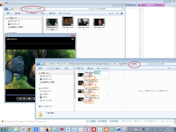The width and height of the screenshot is (176, 132).
Task: Click Windows Azure Media Services SDK Samples breadcrumb
Action: (x=89, y=64)
